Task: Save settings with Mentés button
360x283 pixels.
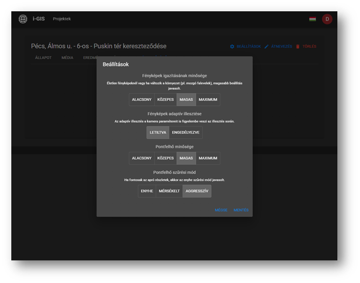Action: [241, 210]
